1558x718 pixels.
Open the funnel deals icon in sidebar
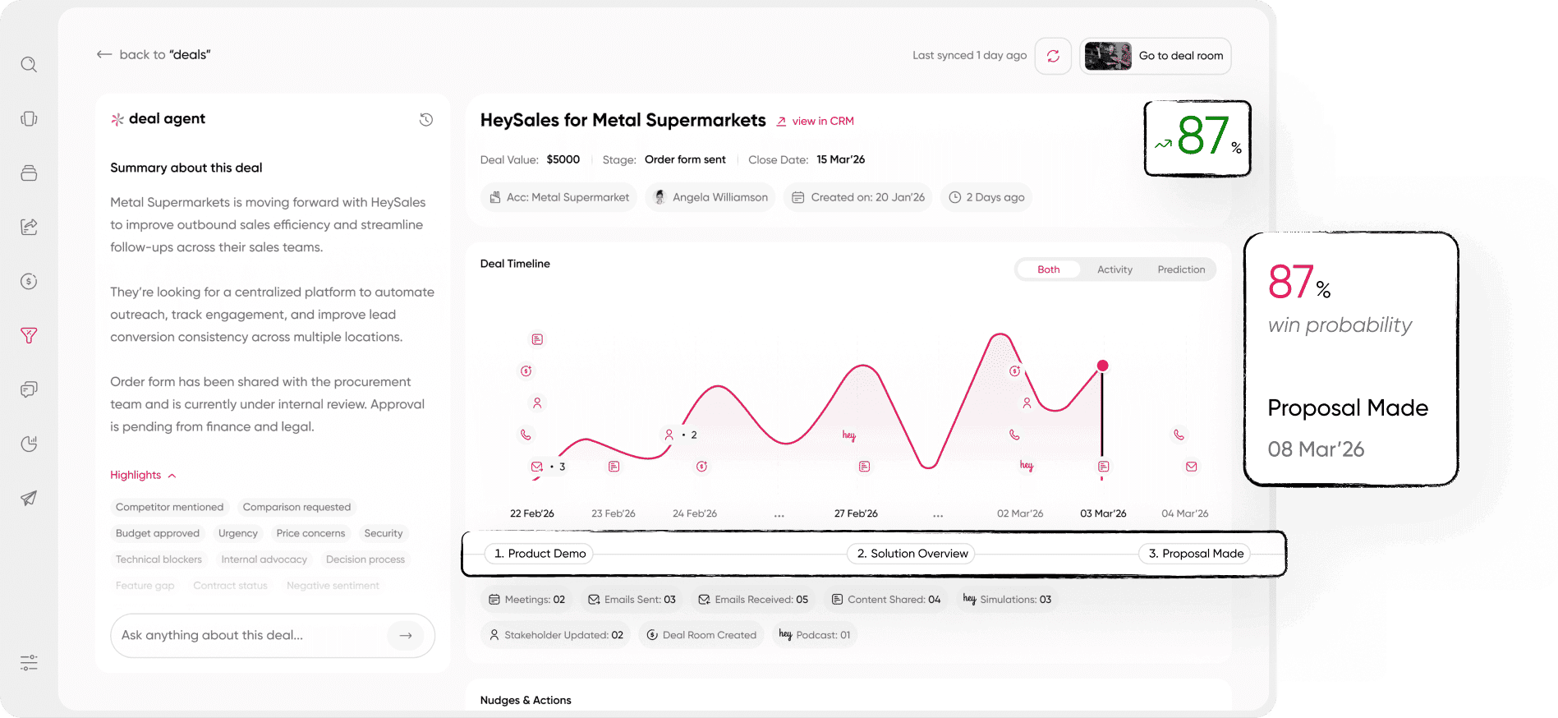pos(29,335)
